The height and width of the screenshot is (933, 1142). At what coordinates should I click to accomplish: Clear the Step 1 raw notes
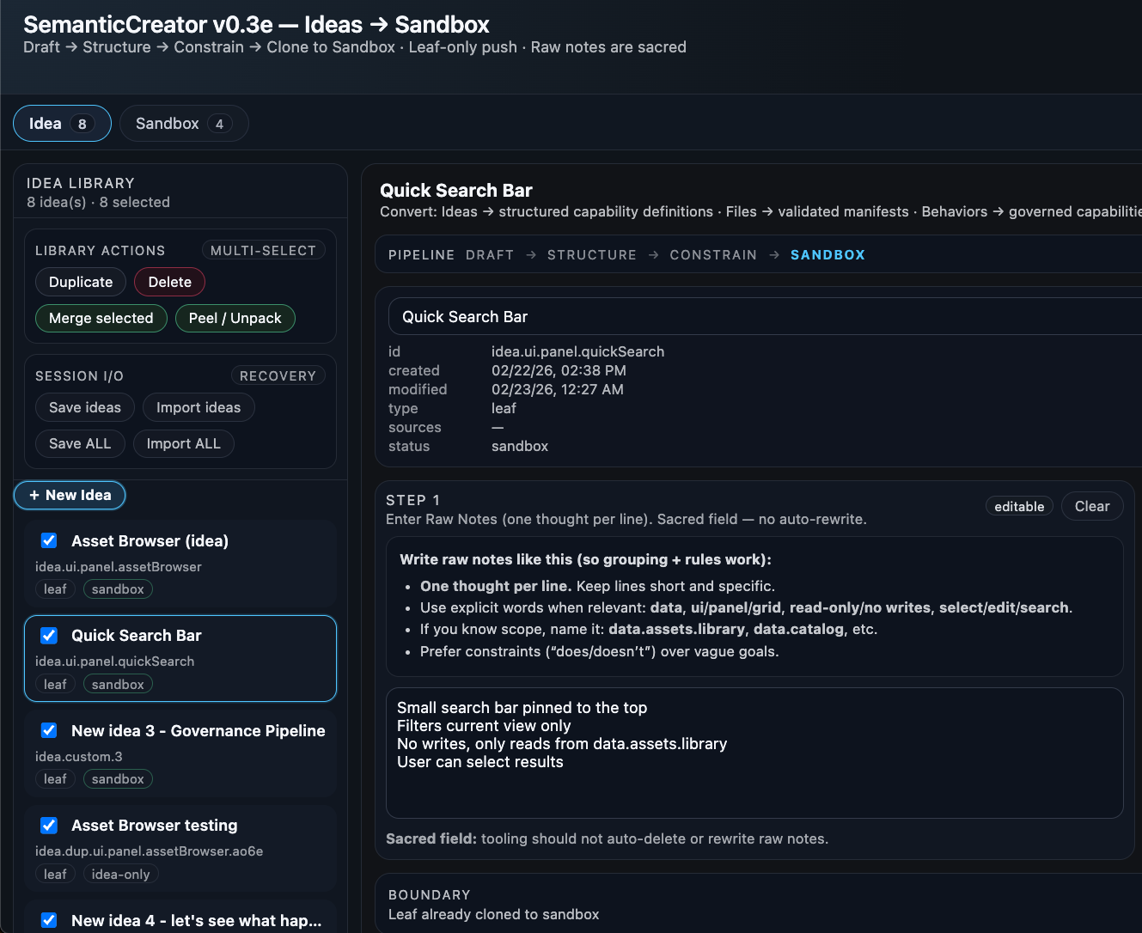(1091, 506)
